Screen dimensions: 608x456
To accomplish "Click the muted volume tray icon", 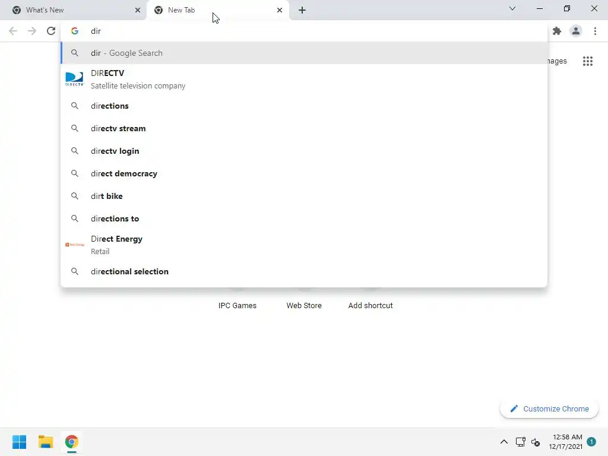I will coord(536,442).
